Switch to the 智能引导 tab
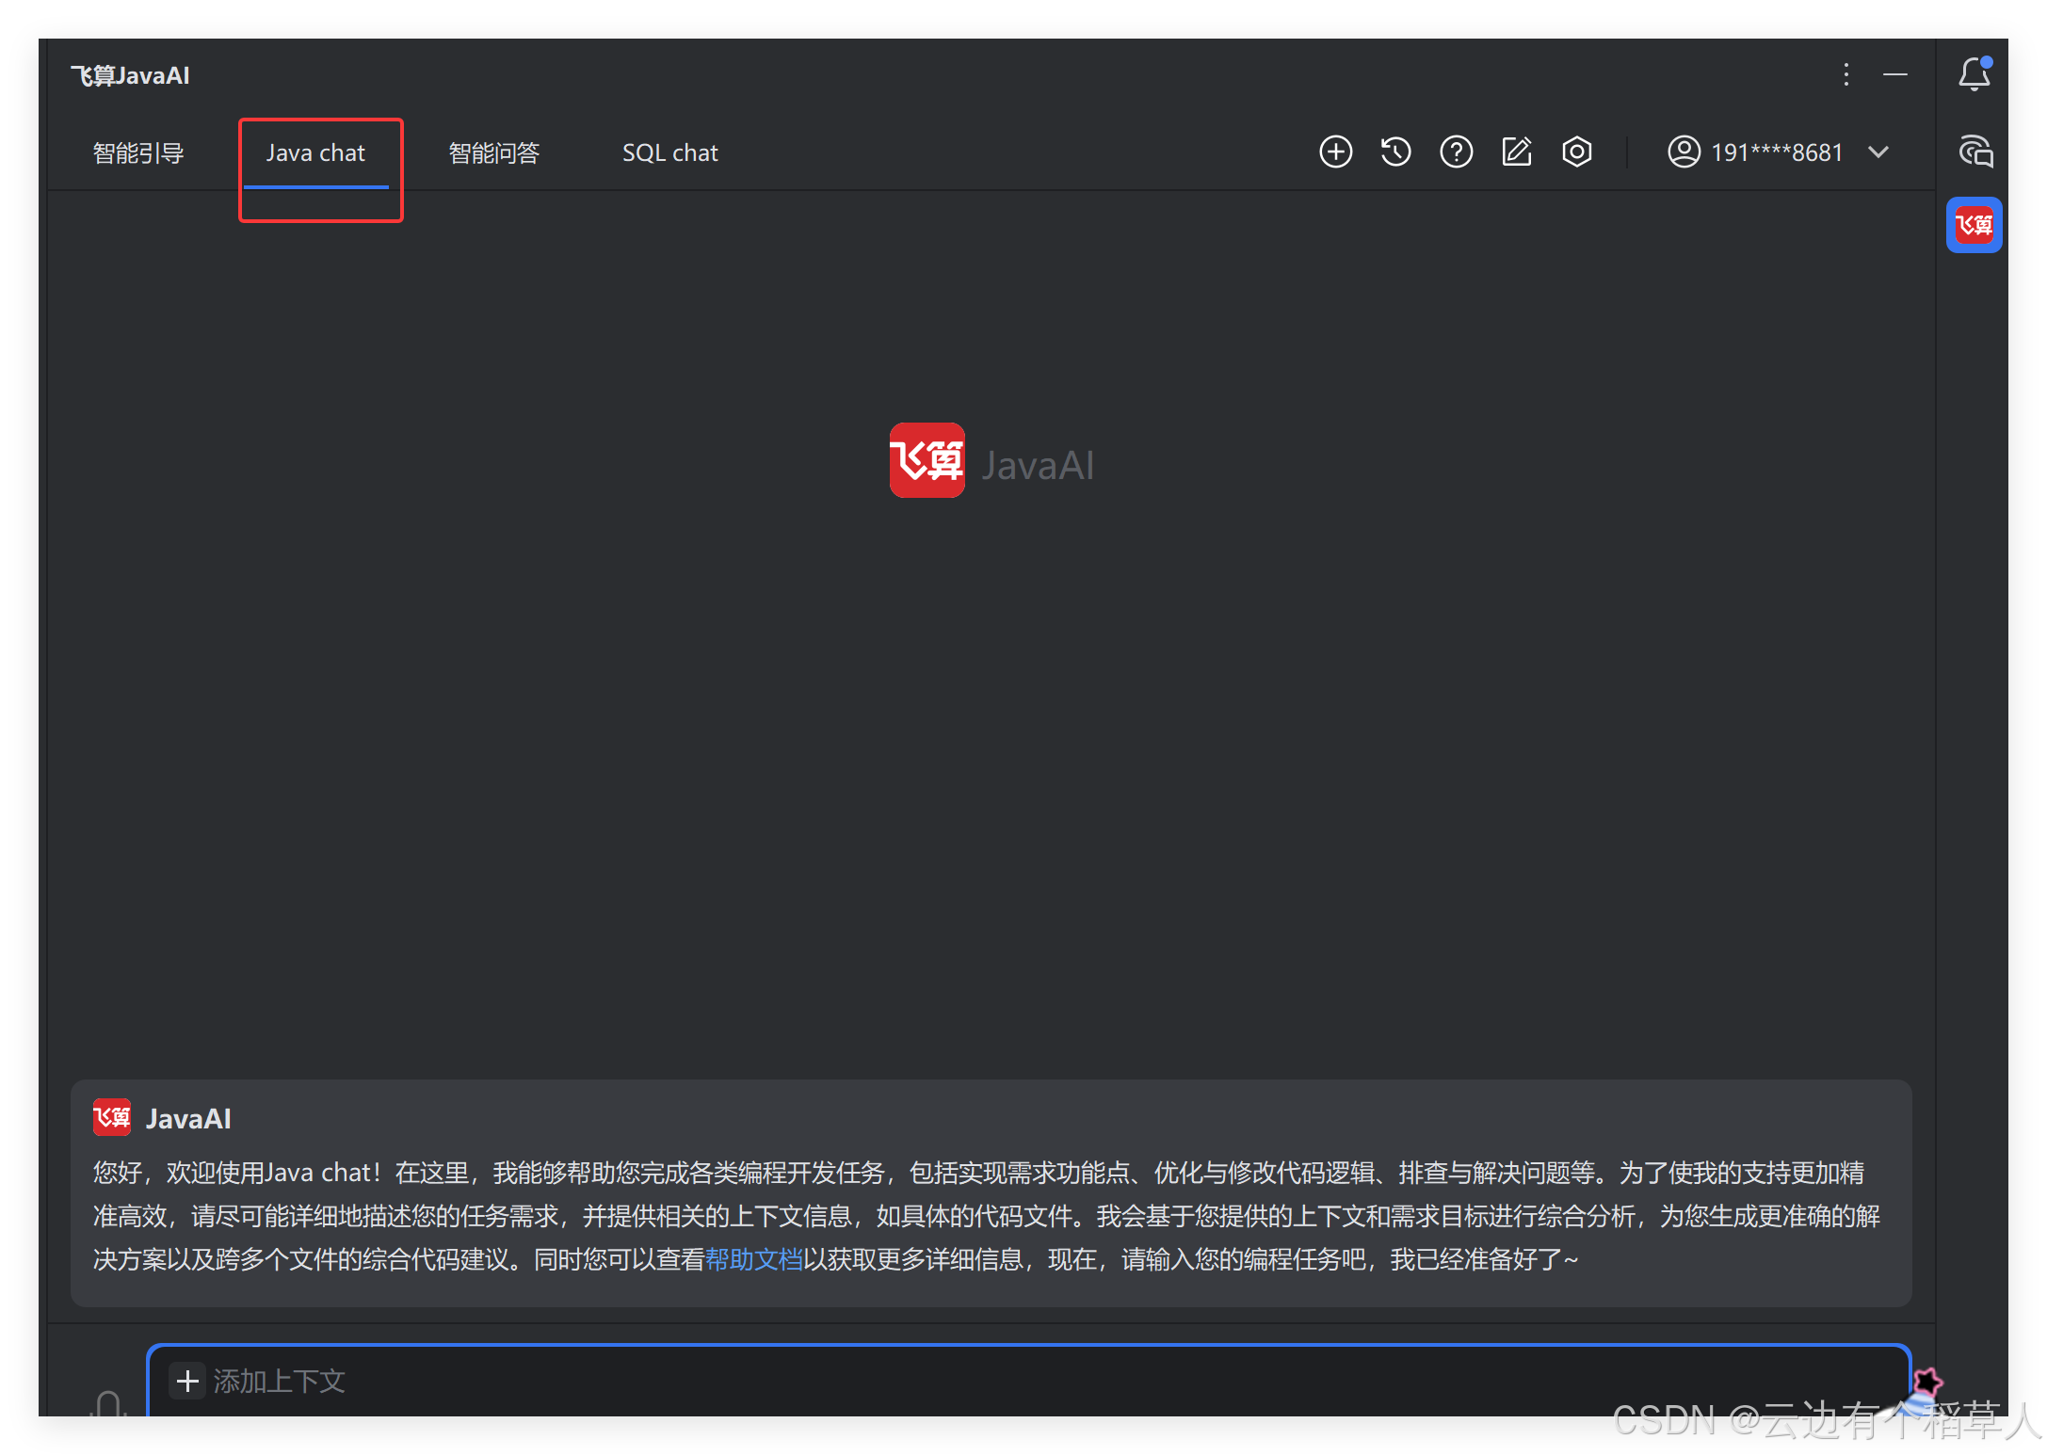Viewport: 2047px width, 1455px height. pos(138,152)
